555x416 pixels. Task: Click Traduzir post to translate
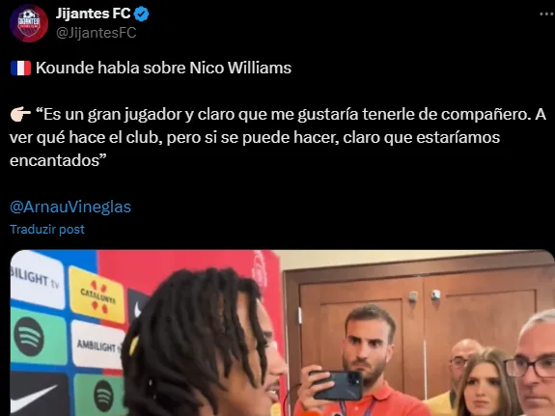[x=47, y=230]
